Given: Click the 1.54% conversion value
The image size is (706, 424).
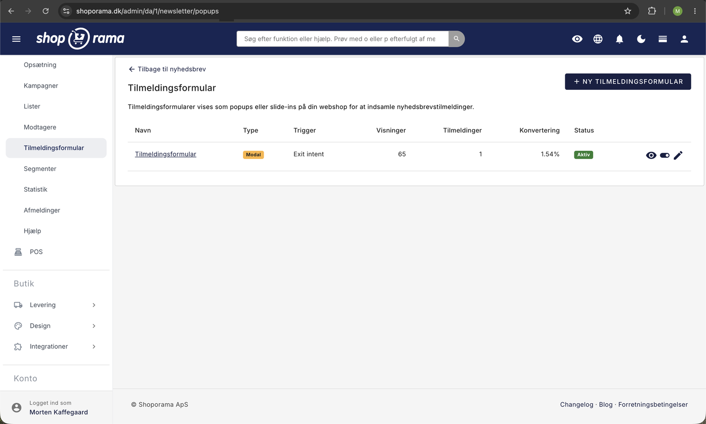Looking at the screenshot, I should coord(550,154).
